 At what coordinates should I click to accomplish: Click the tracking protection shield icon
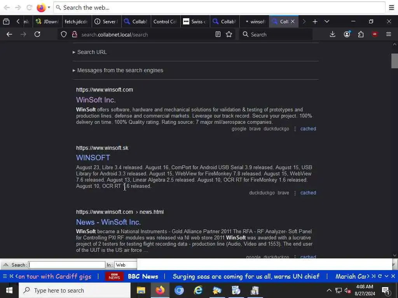(x=64, y=35)
